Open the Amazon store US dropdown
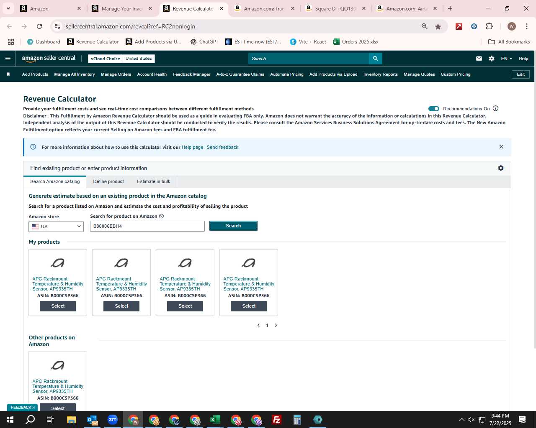Screen dimensions: 536x428 click(56, 227)
